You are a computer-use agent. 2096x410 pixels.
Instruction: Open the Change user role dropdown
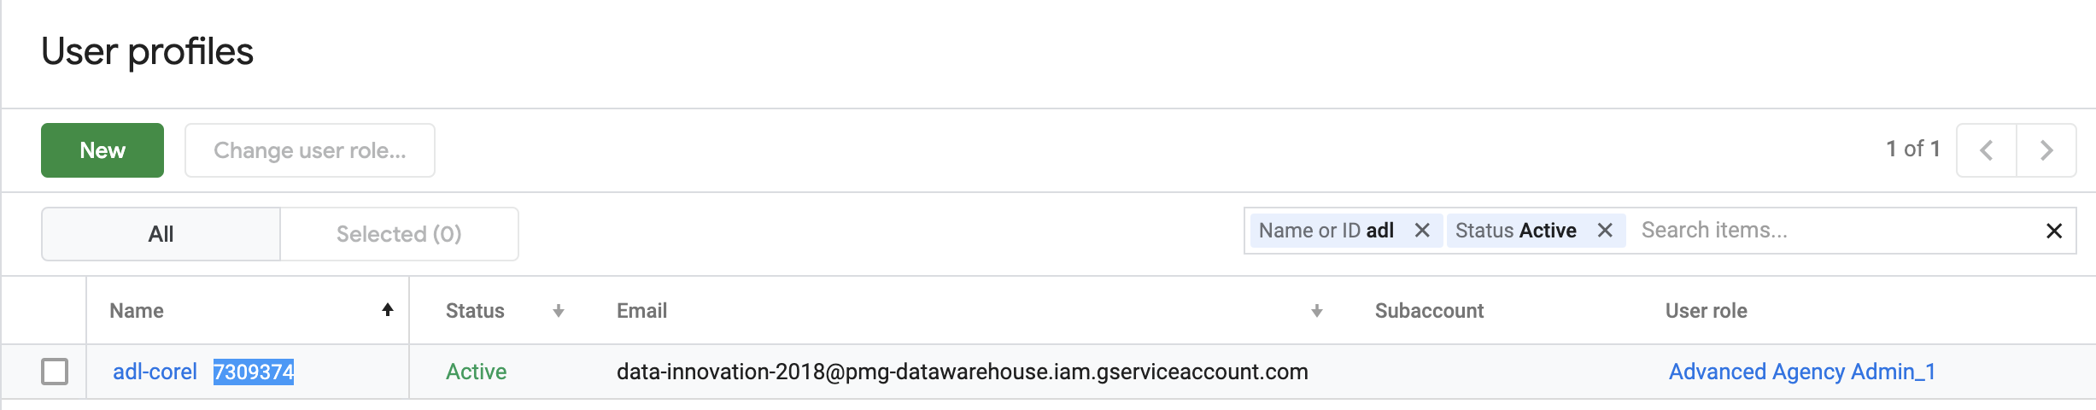[310, 150]
